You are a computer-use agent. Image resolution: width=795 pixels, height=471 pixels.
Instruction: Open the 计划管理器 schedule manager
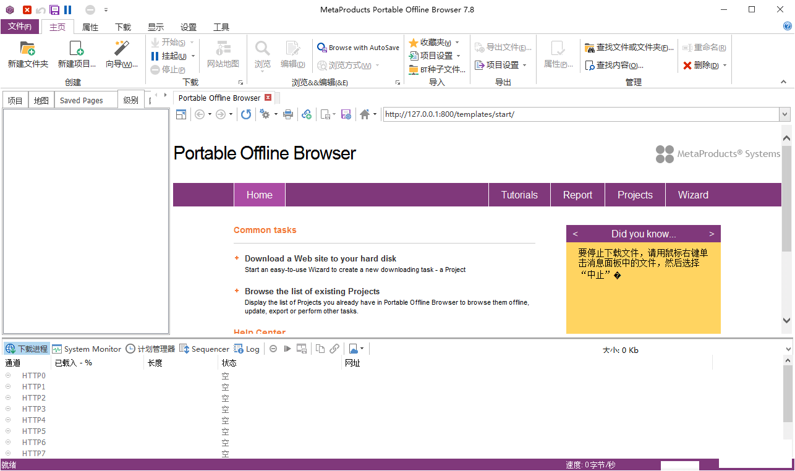coord(150,349)
